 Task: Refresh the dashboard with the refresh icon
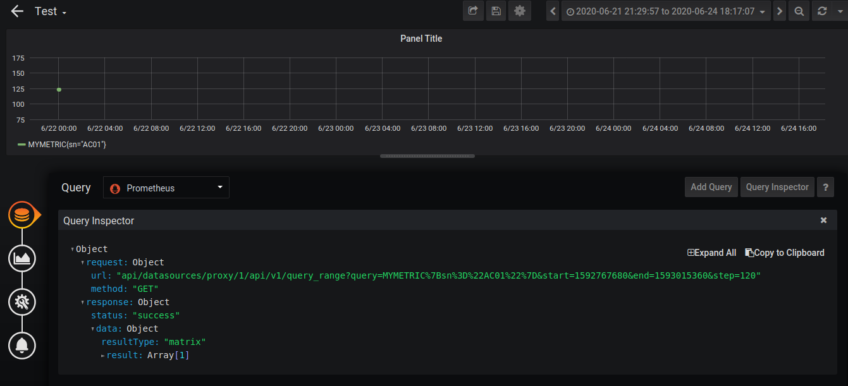[x=821, y=11]
